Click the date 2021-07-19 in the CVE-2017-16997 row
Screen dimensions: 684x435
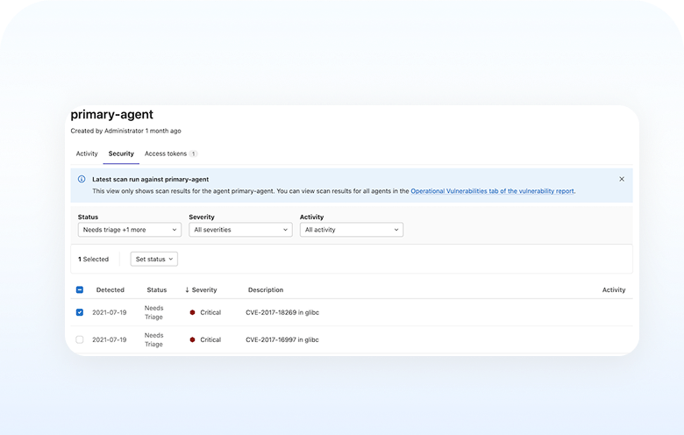(110, 339)
